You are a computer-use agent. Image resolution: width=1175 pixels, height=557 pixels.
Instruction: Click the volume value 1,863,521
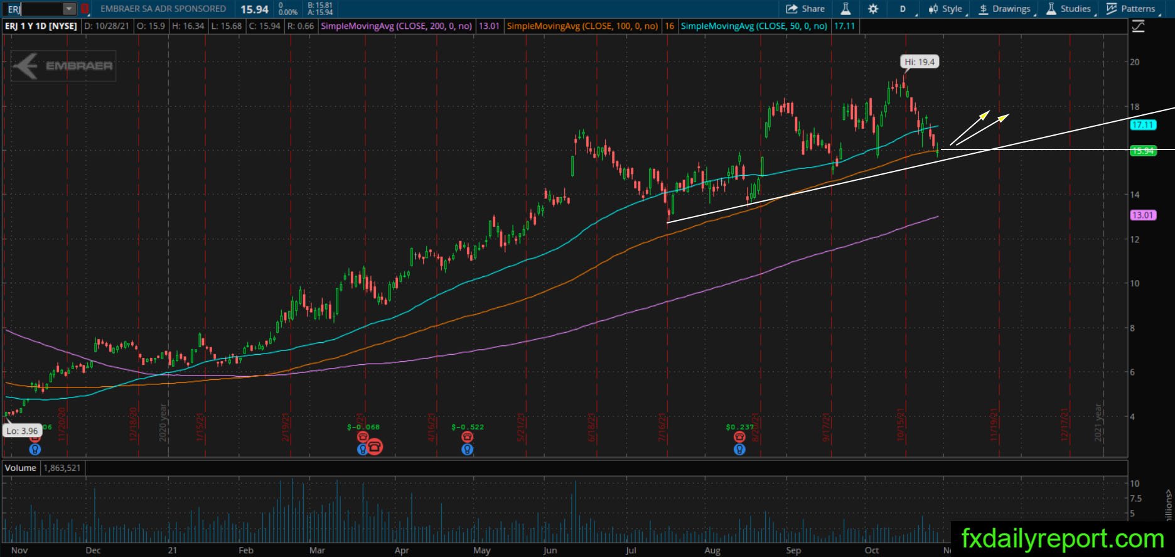62,468
